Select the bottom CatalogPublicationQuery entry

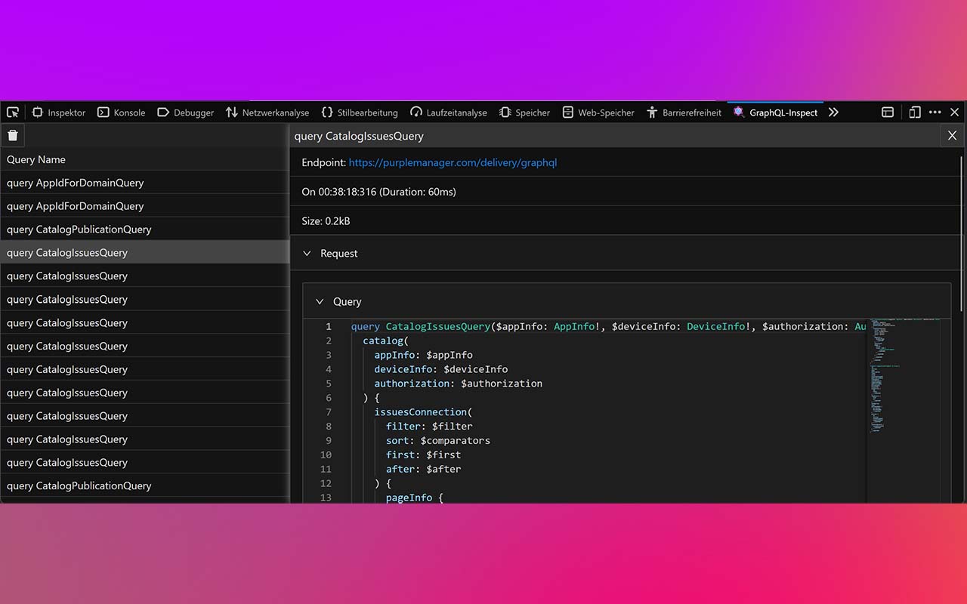(79, 485)
